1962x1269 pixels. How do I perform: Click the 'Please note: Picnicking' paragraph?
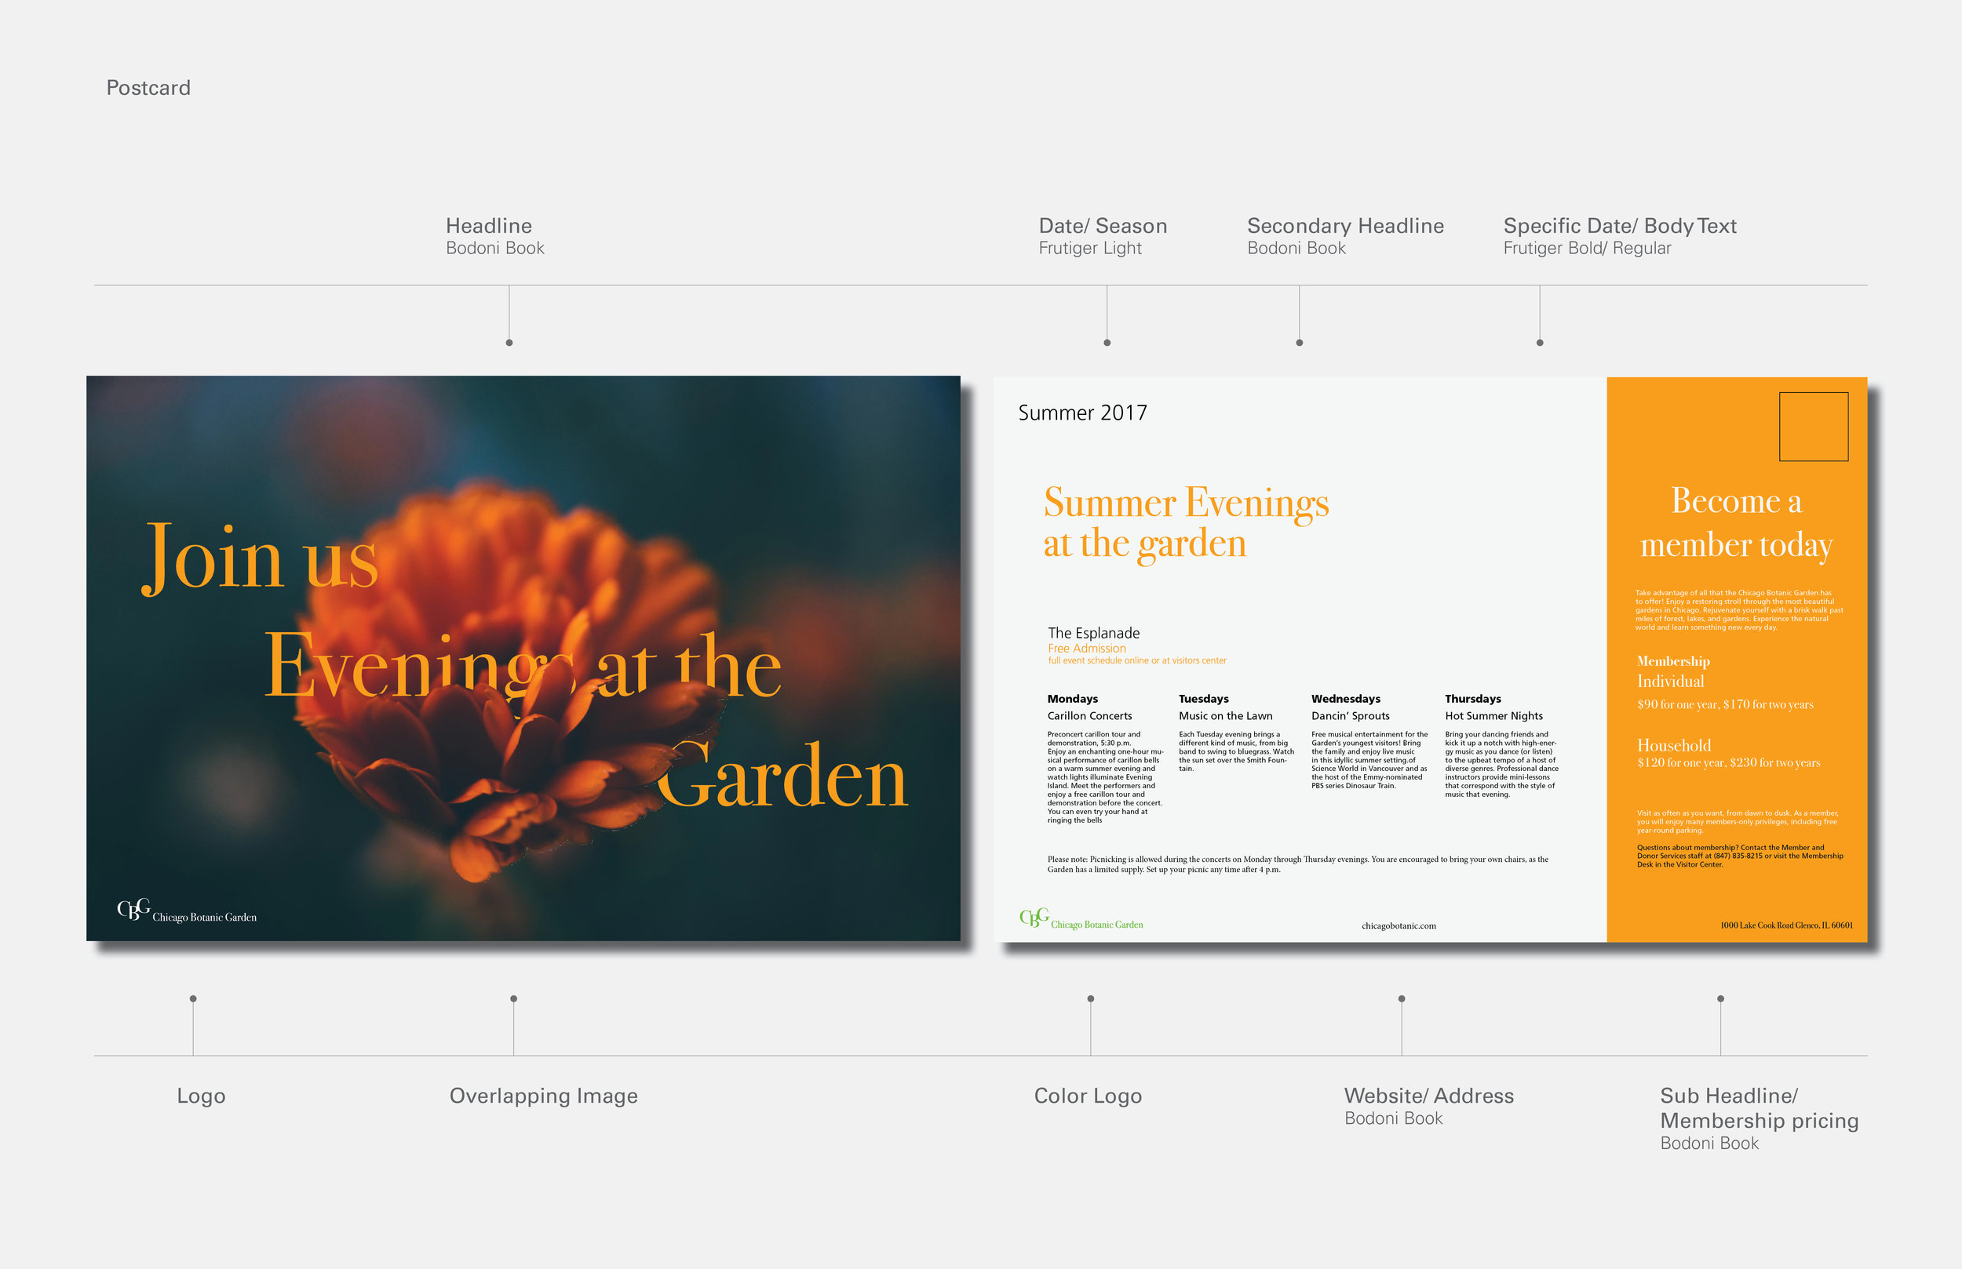point(1297,864)
